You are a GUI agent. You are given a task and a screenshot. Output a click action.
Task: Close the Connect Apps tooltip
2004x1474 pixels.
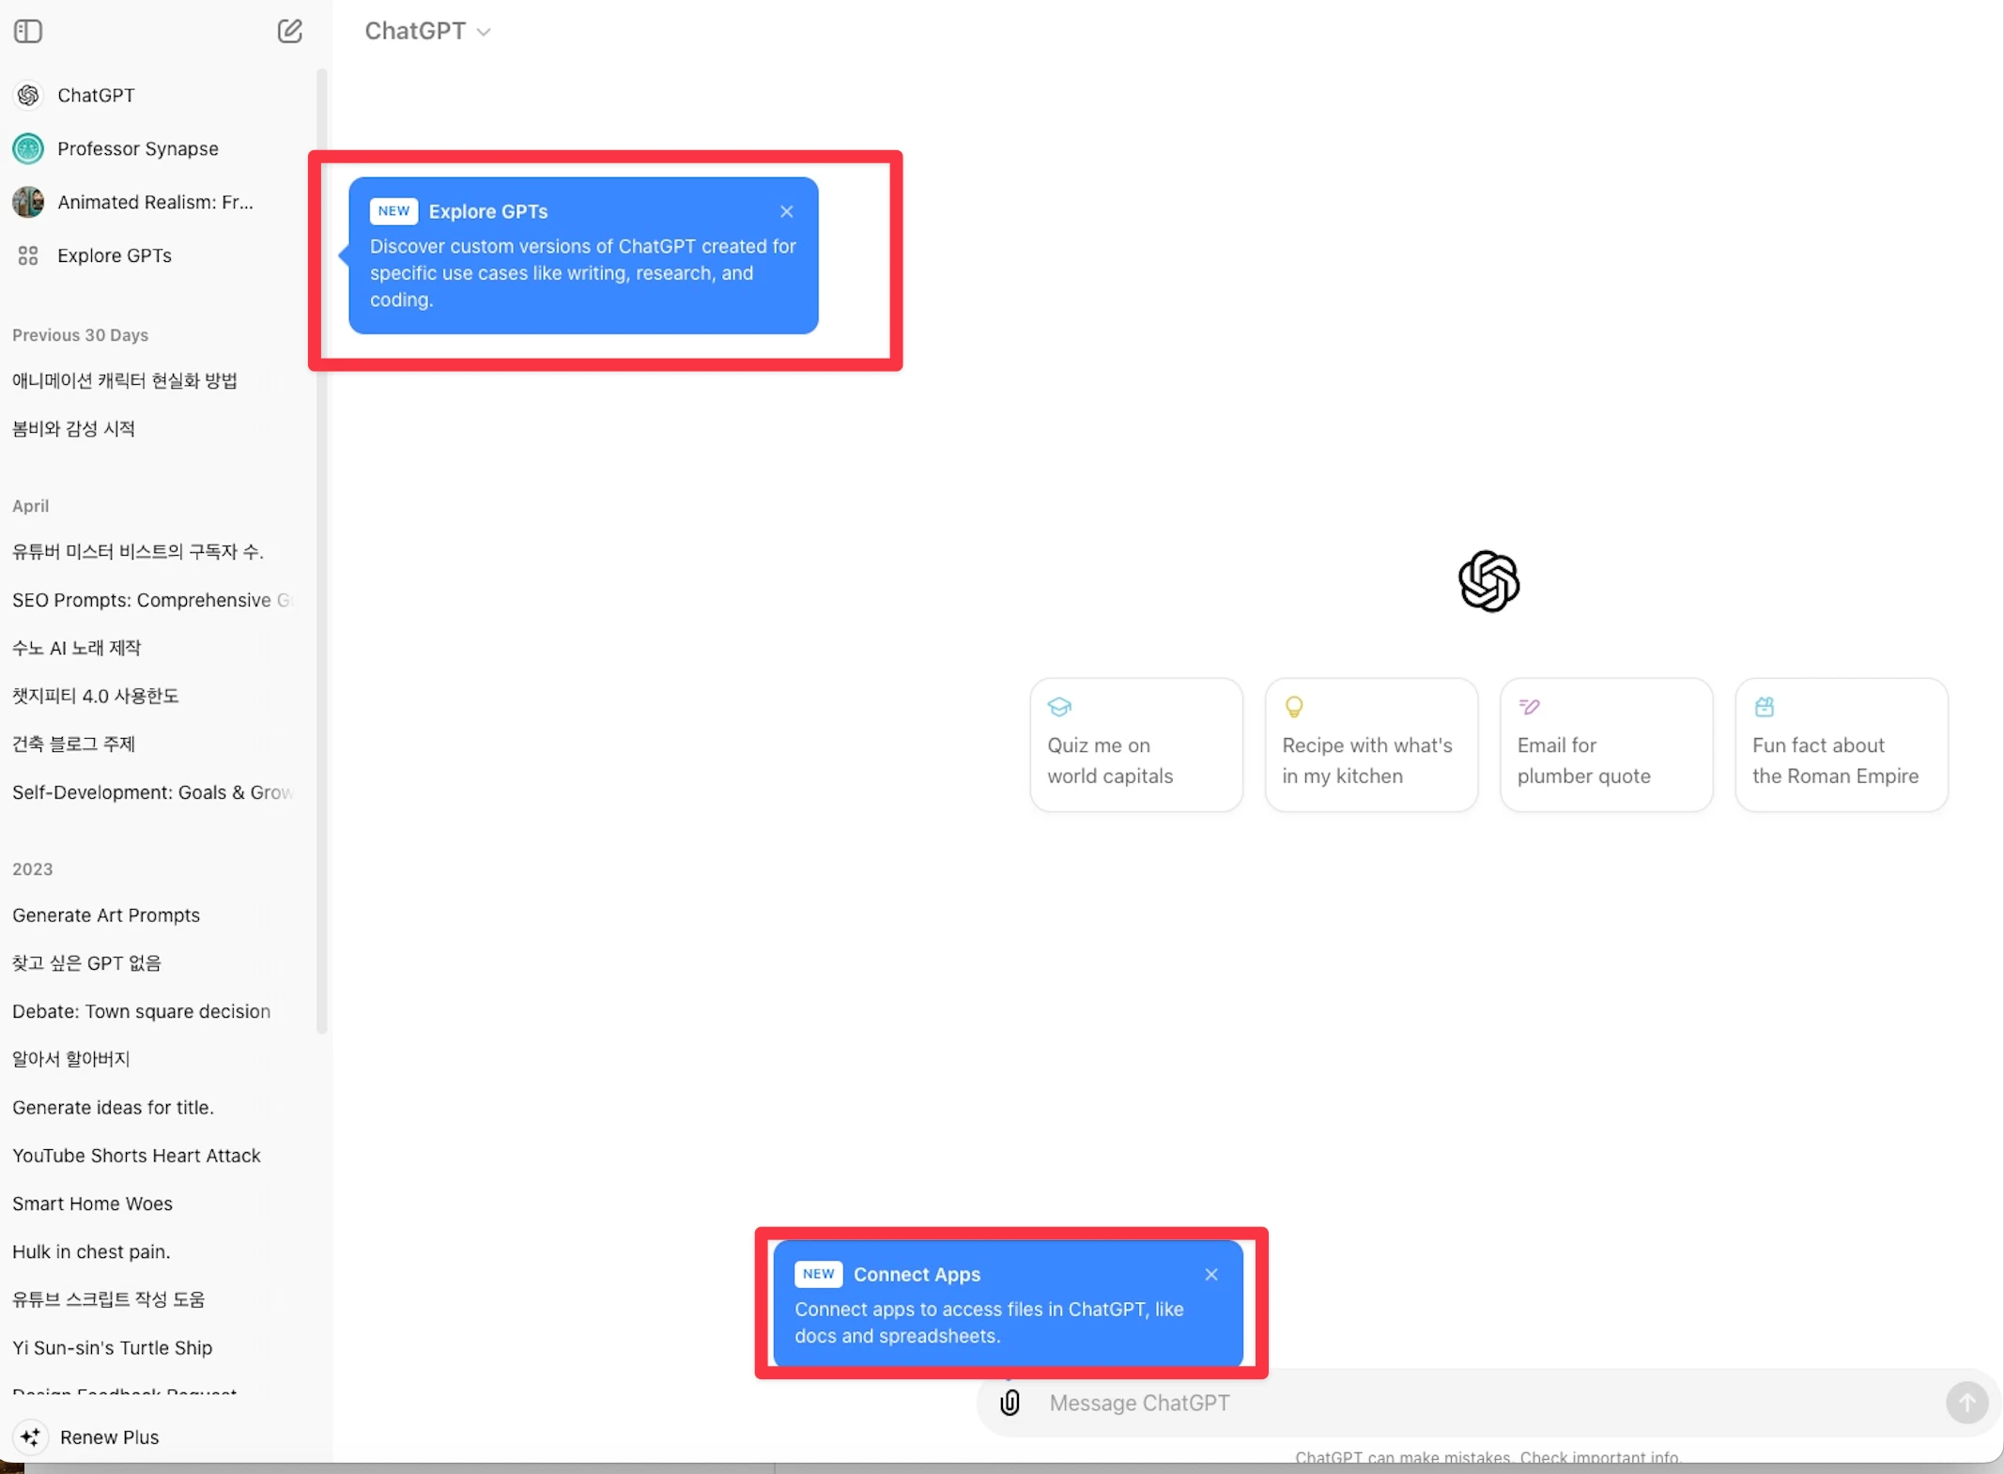1211,1274
